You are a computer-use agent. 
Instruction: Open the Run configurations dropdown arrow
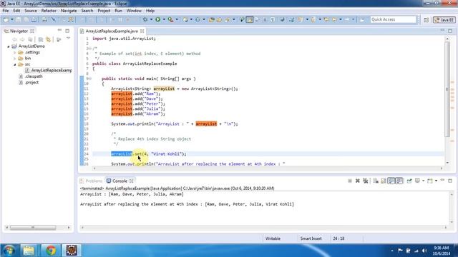tap(164, 19)
